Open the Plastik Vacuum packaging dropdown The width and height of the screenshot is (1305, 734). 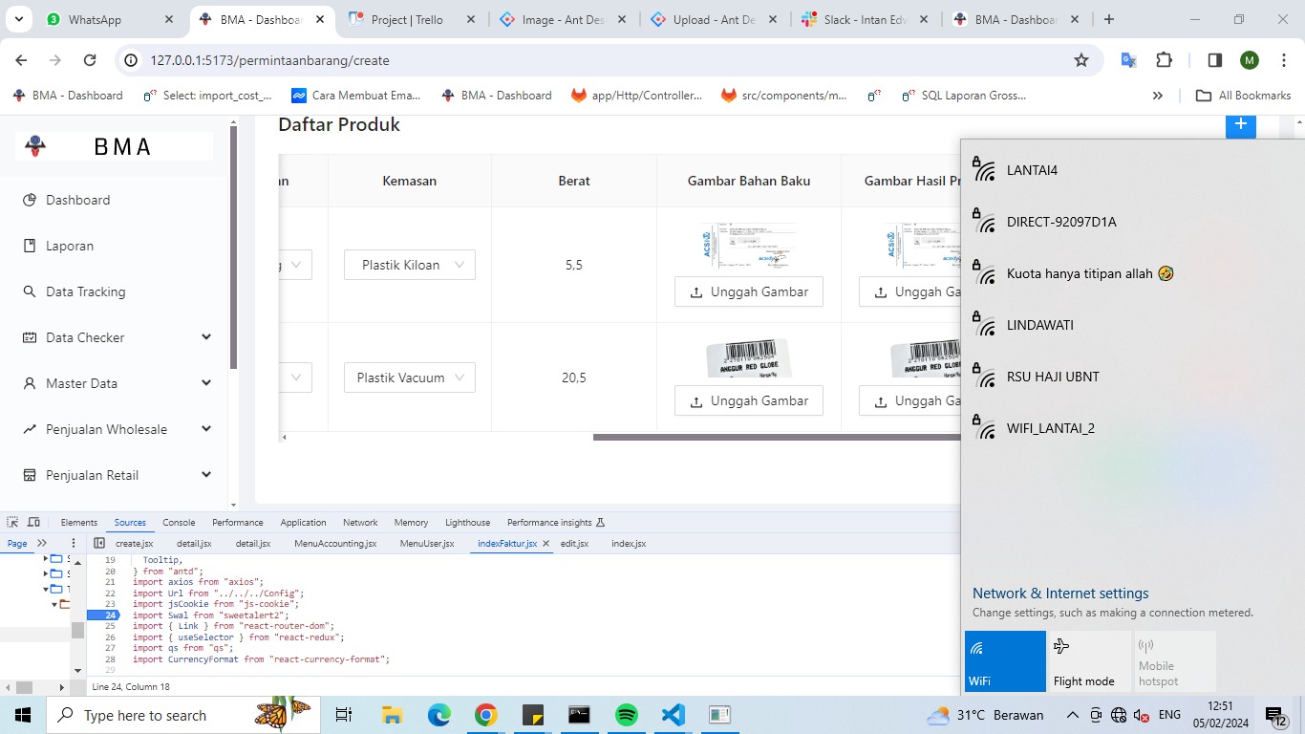click(x=410, y=378)
